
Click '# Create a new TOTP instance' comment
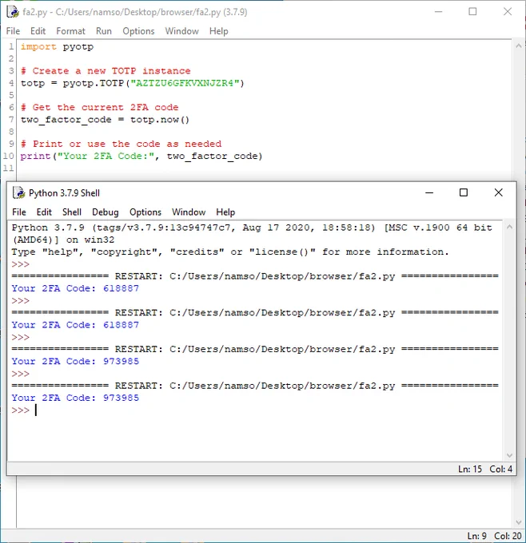[106, 71]
